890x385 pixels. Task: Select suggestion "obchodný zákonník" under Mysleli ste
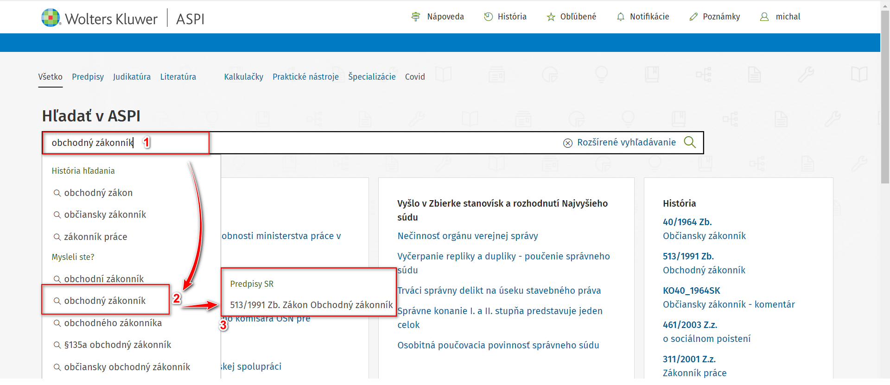[105, 301]
